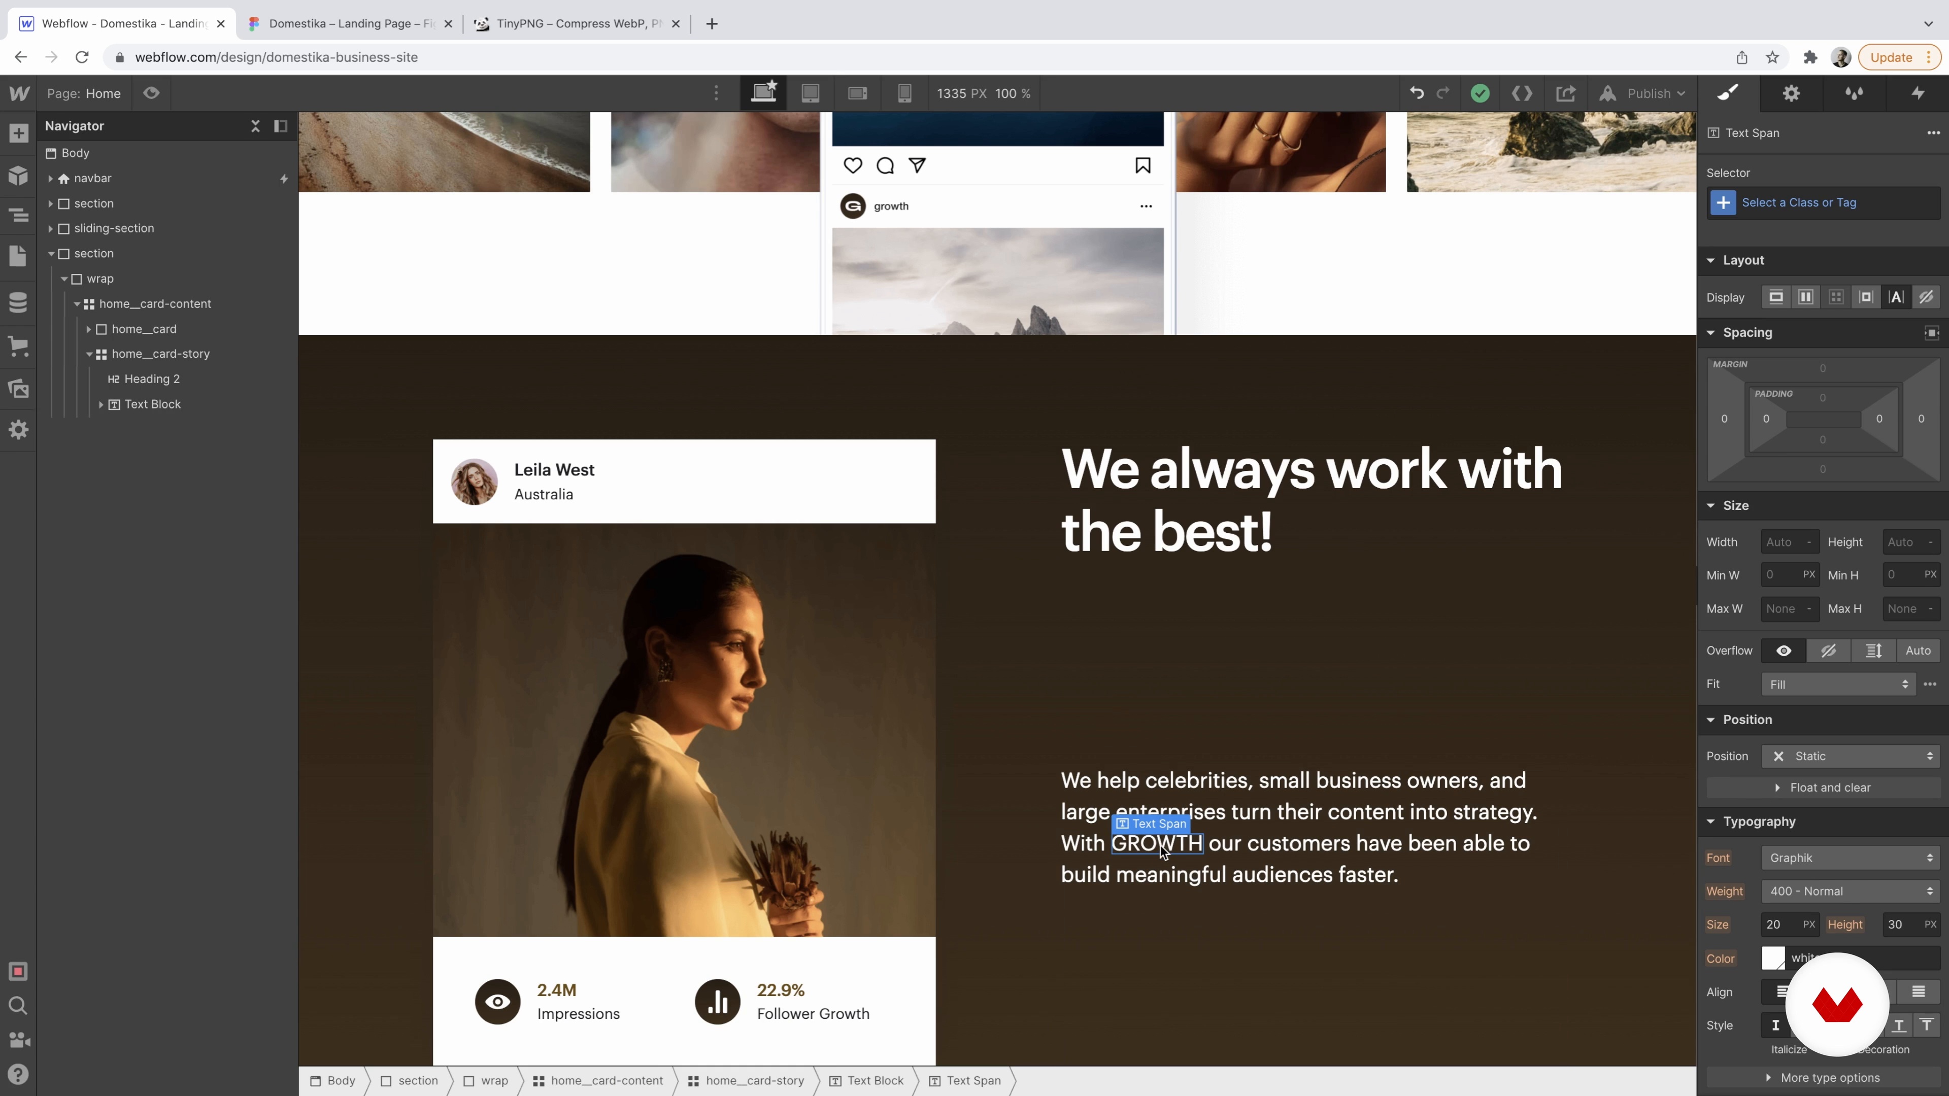This screenshot has width=1949, height=1096.
Task: Toggle page preview eye icon
Action: coord(151,93)
